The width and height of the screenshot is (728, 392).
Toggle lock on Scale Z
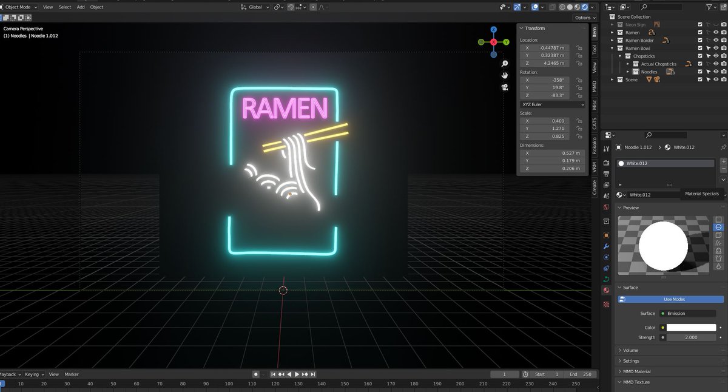click(x=579, y=136)
